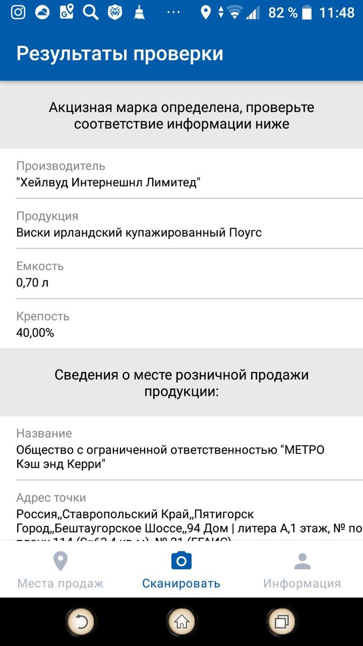Tap the map pin icon for sales places
The height and width of the screenshot is (646, 363).
coord(60,561)
